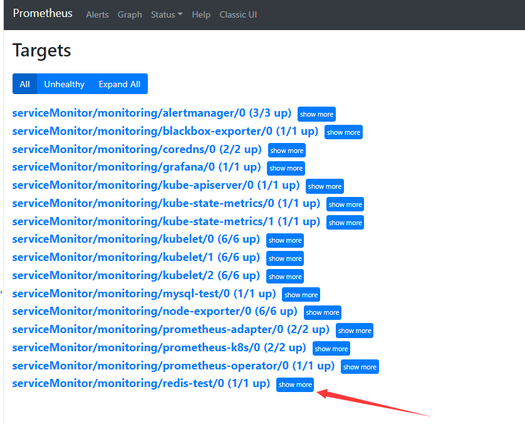
Task: Show more for kube-state-metrics/1
Action: pyautogui.click(x=345, y=223)
